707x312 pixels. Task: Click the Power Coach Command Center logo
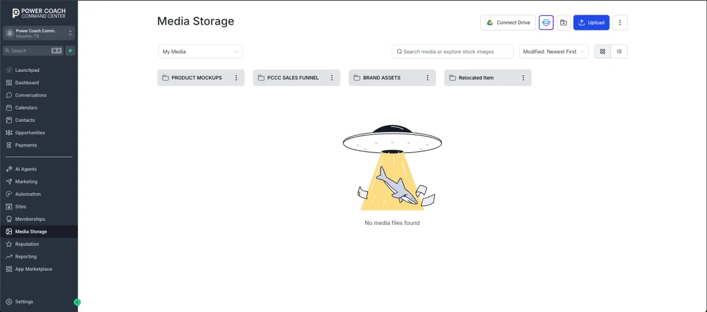point(38,12)
